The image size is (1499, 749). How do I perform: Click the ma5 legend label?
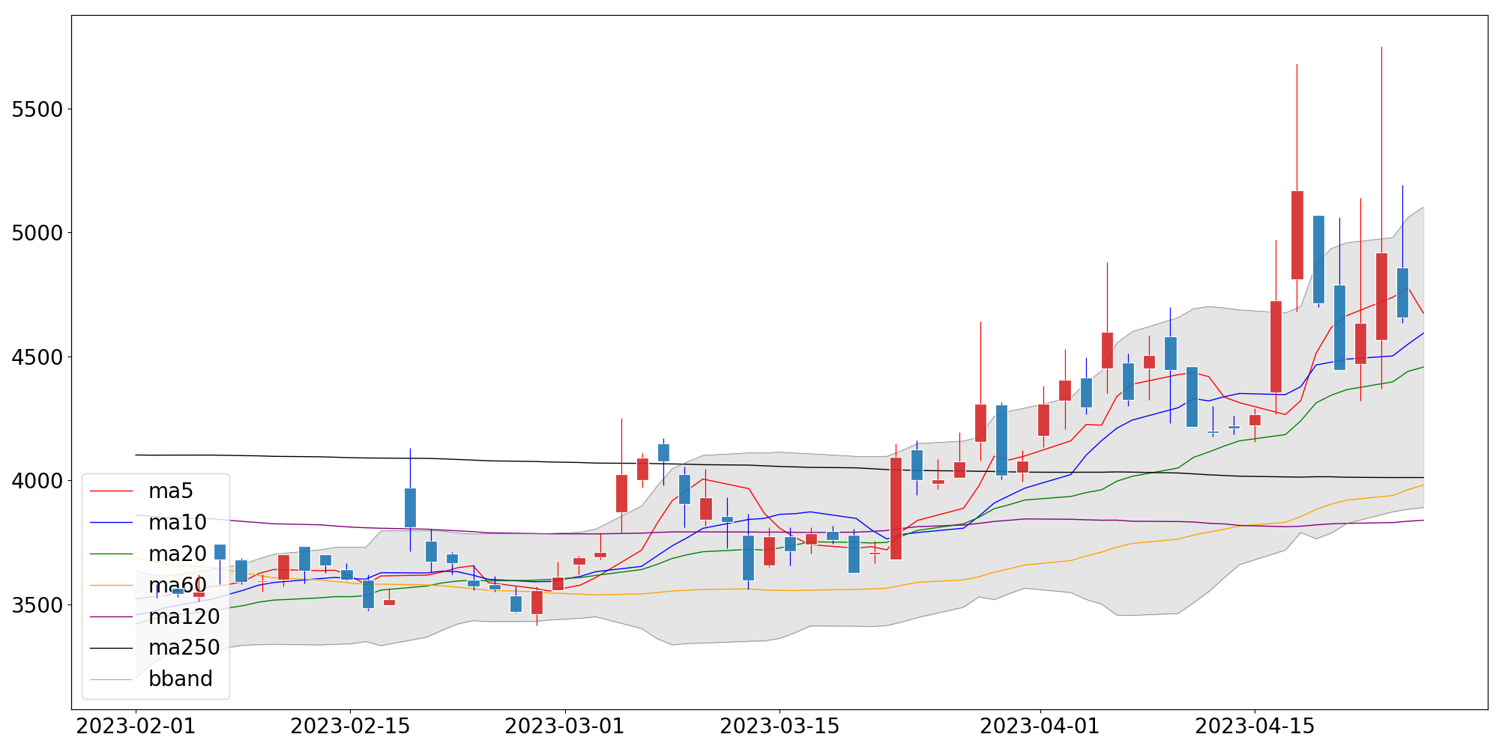pyautogui.click(x=171, y=491)
